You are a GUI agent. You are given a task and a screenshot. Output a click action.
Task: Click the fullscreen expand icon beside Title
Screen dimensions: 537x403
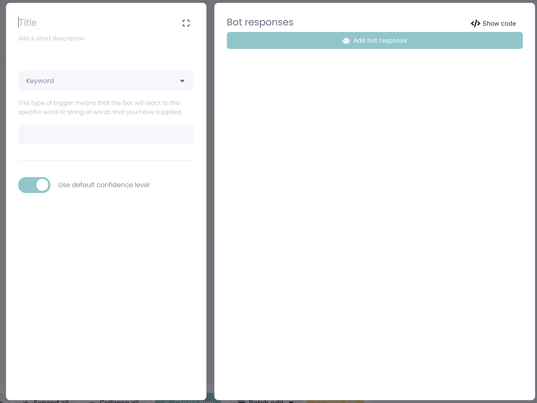(x=186, y=23)
